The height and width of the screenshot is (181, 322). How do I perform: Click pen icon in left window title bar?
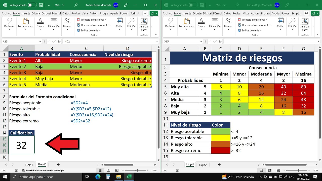click(126, 5)
